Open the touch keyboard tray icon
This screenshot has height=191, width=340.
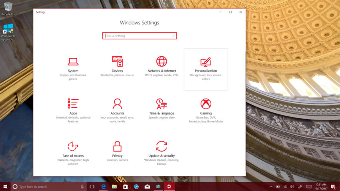(x=309, y=187)
